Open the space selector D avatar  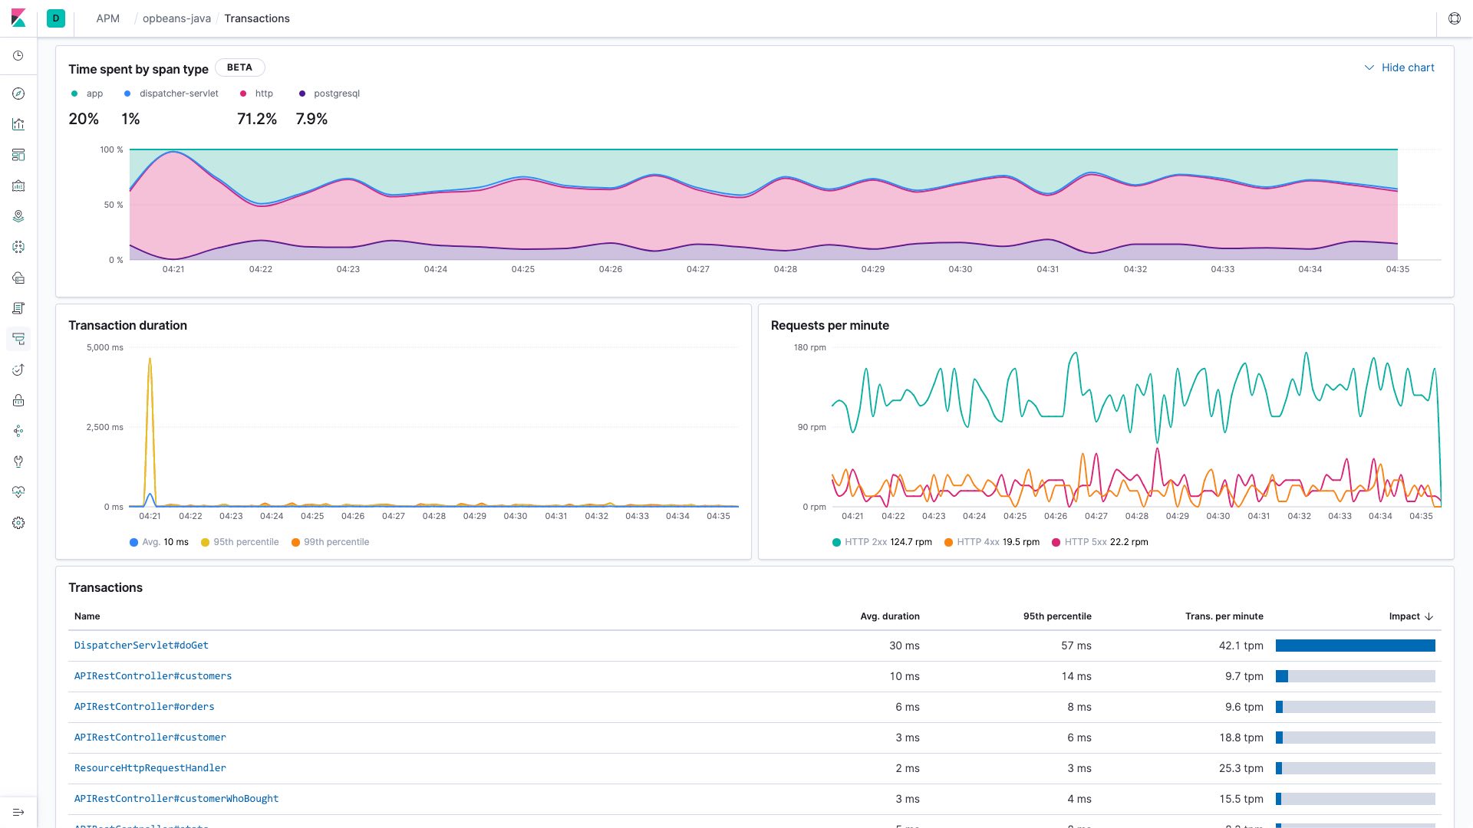[x=56, y=18]
